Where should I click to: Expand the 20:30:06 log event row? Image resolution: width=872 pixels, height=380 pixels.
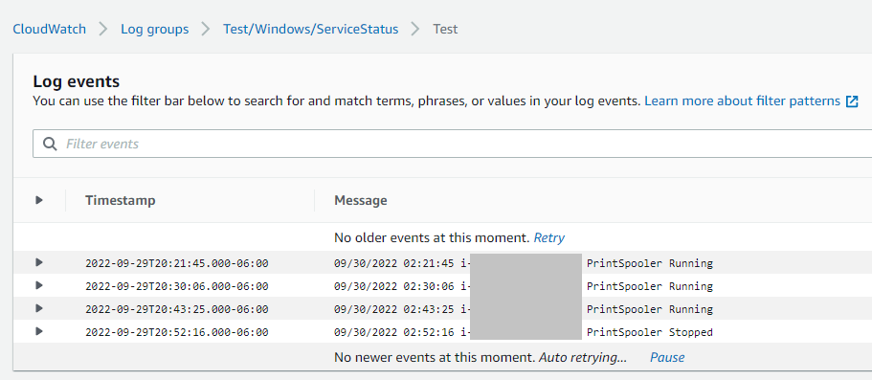tap(39, 285)
